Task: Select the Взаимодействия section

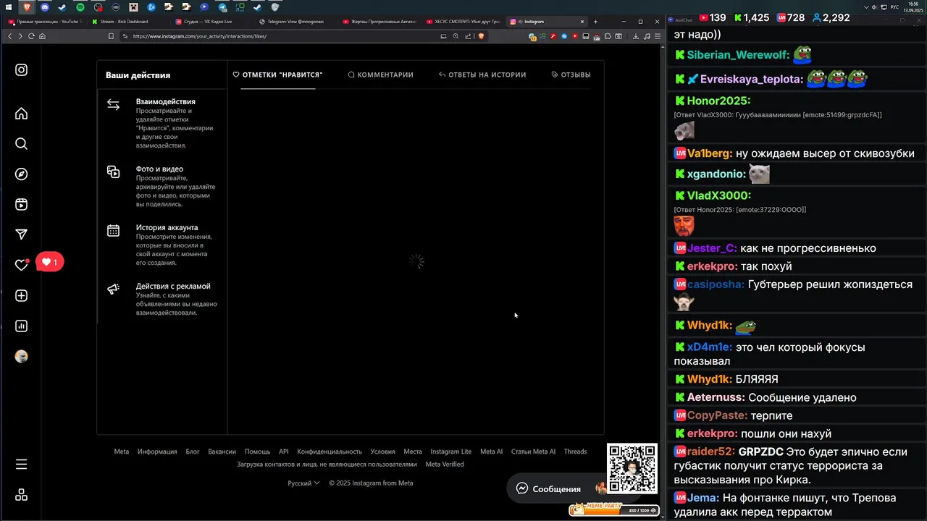Action: click(162, 124)
